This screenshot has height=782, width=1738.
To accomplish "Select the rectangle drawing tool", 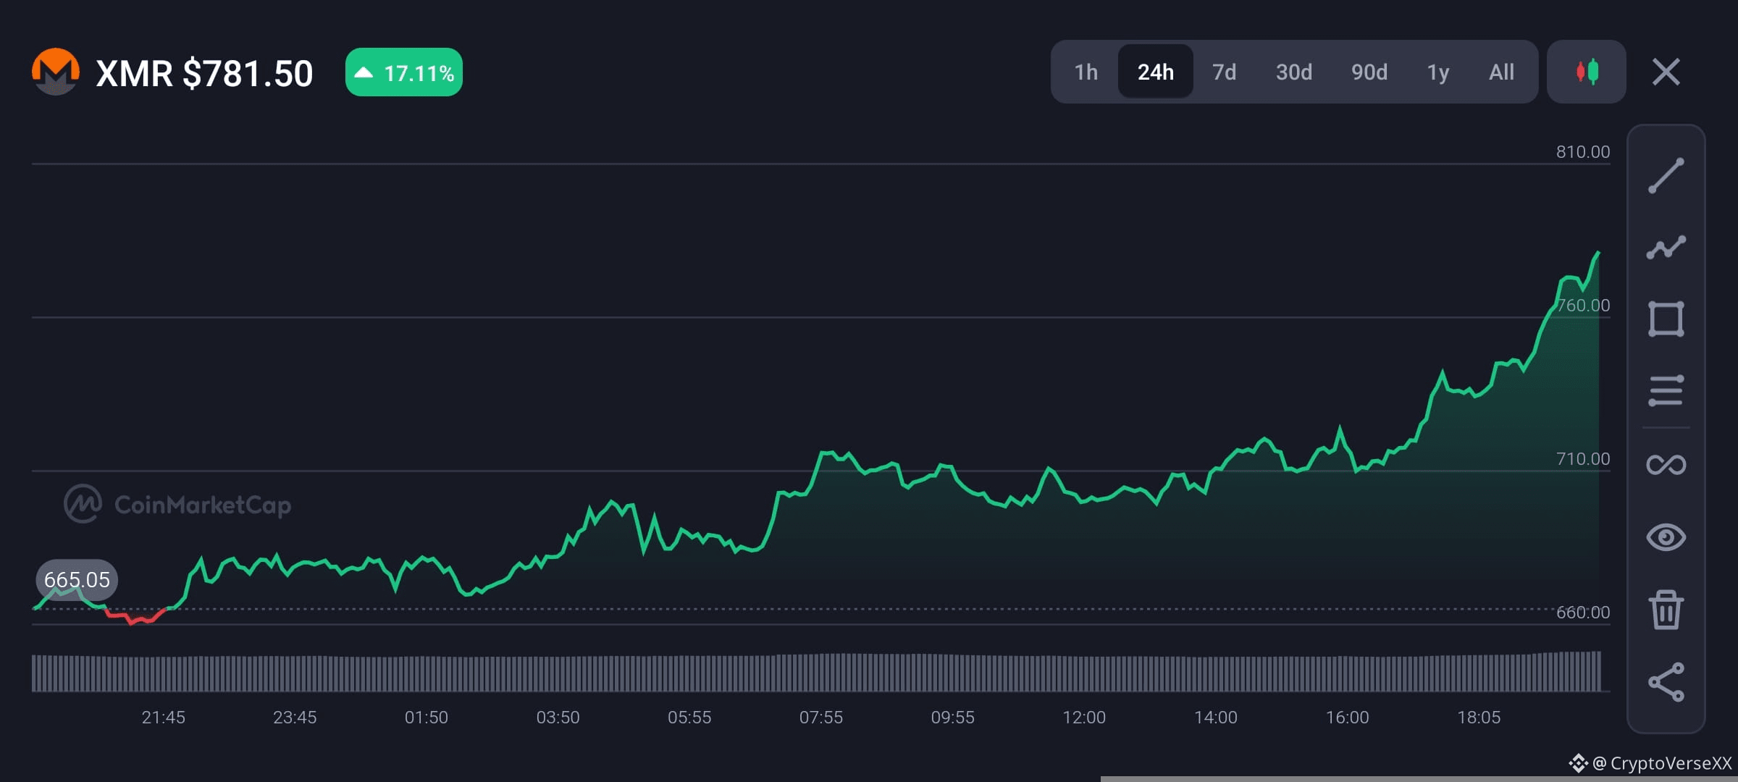I will [1666, 319].
